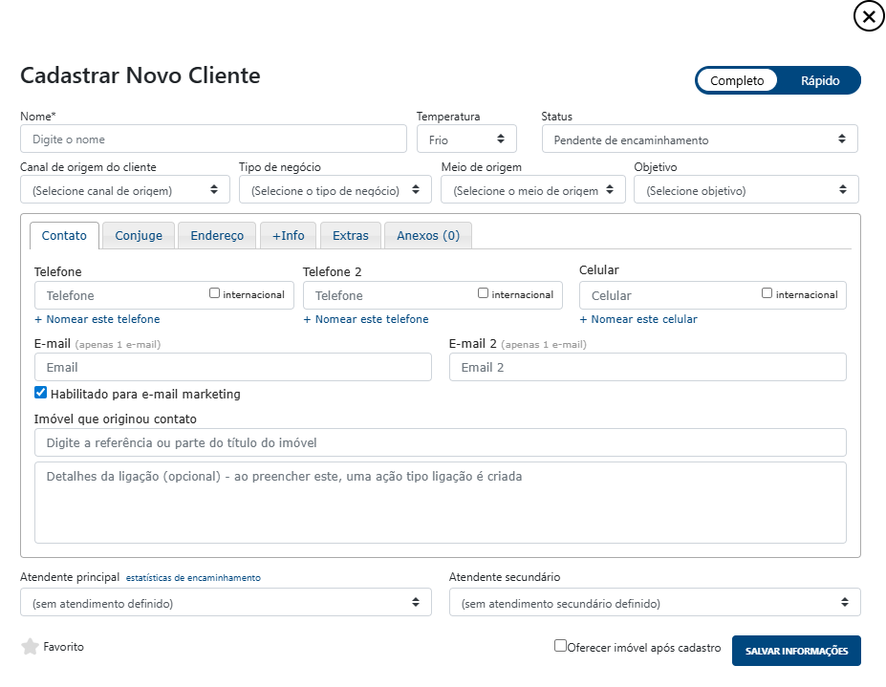Open the Temperatura dropdown

[466, 140]
